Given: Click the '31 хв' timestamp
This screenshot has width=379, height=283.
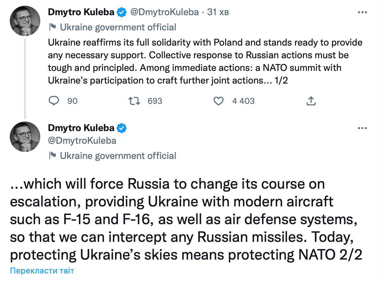Looking at the screenshot, I should [x=218, y=12].
